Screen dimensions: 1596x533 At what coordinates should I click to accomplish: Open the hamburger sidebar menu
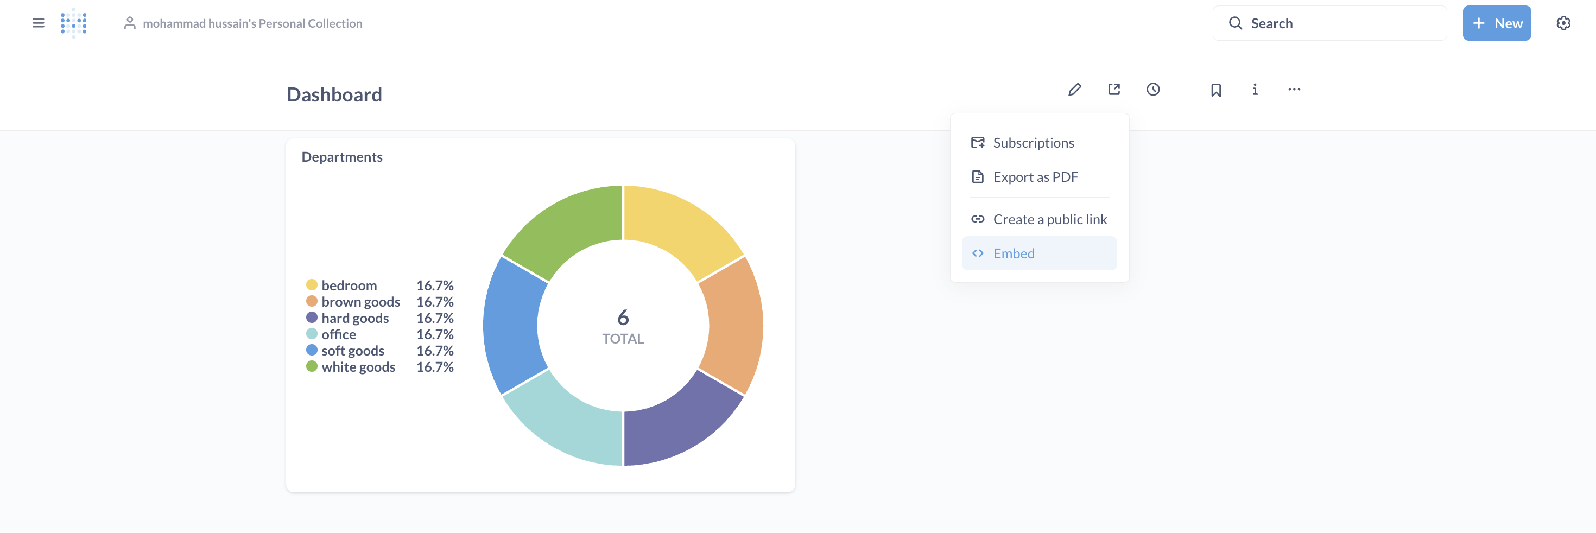click(39, 23)
